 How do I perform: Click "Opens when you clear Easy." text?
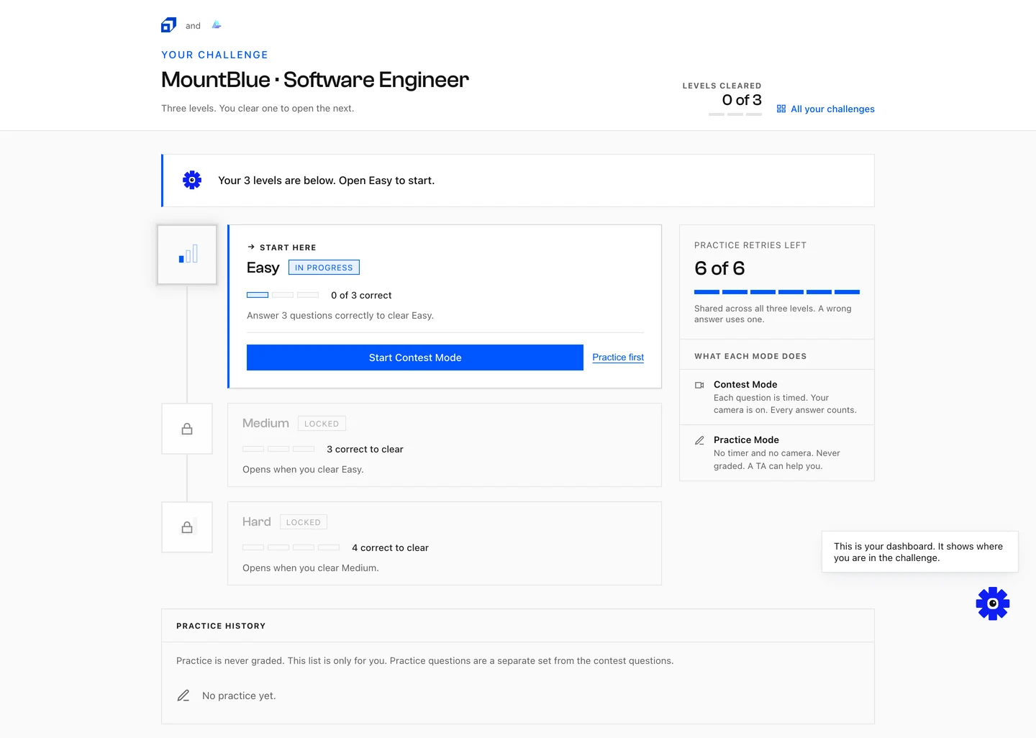pos(303,470)
